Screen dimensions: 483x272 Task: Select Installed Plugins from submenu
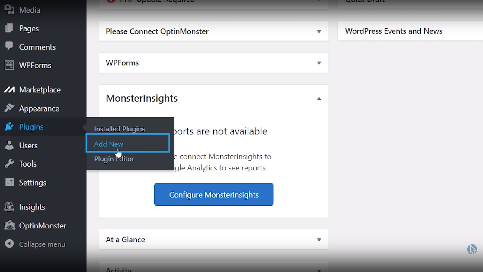point(120,129)
